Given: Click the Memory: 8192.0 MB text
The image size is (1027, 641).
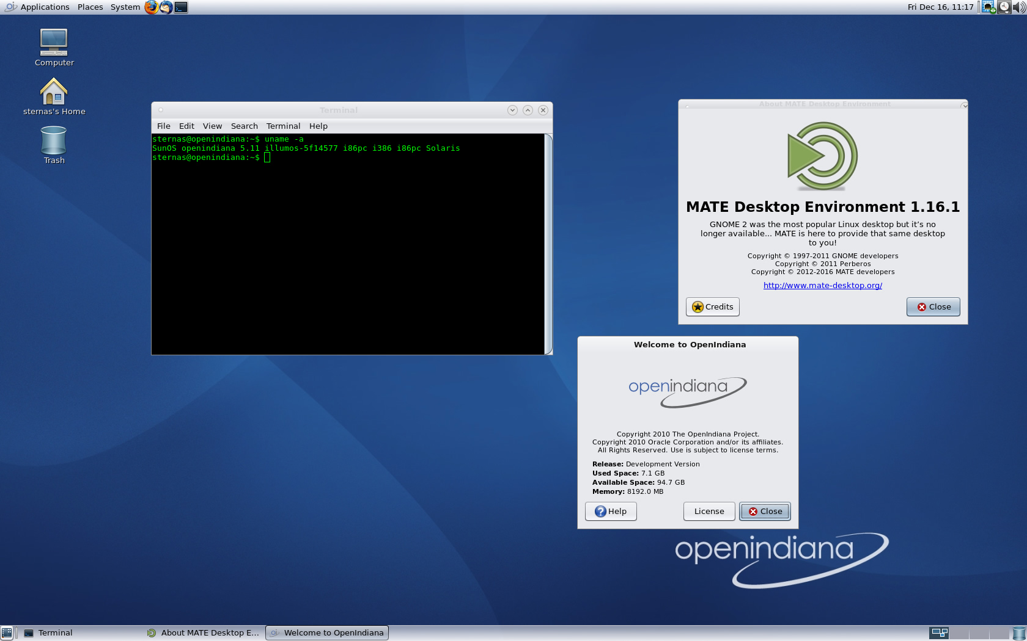Looking at the screenshot, I should pos(627,491).
